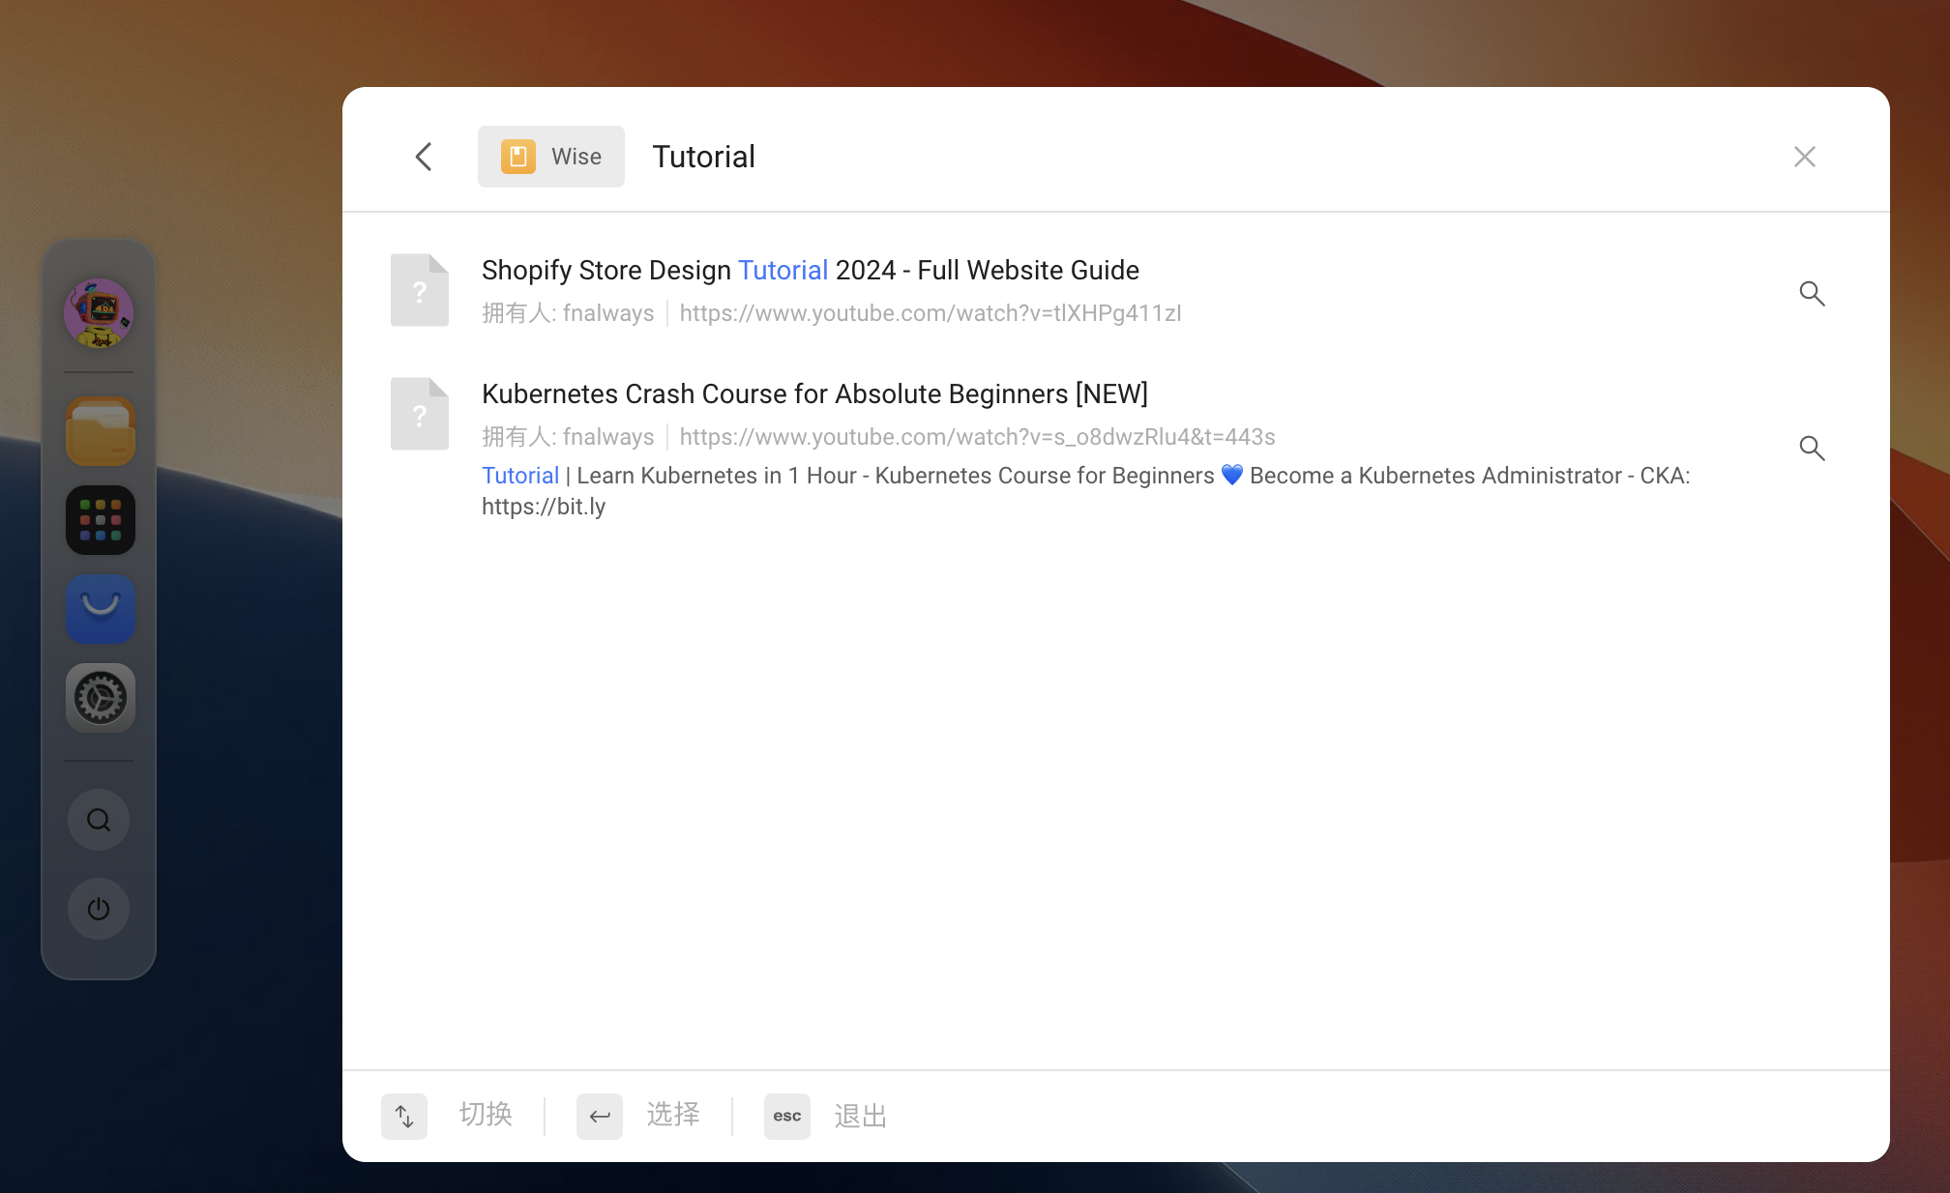
Task: Click the Wise app filter chip
Action: pos(551,157)
